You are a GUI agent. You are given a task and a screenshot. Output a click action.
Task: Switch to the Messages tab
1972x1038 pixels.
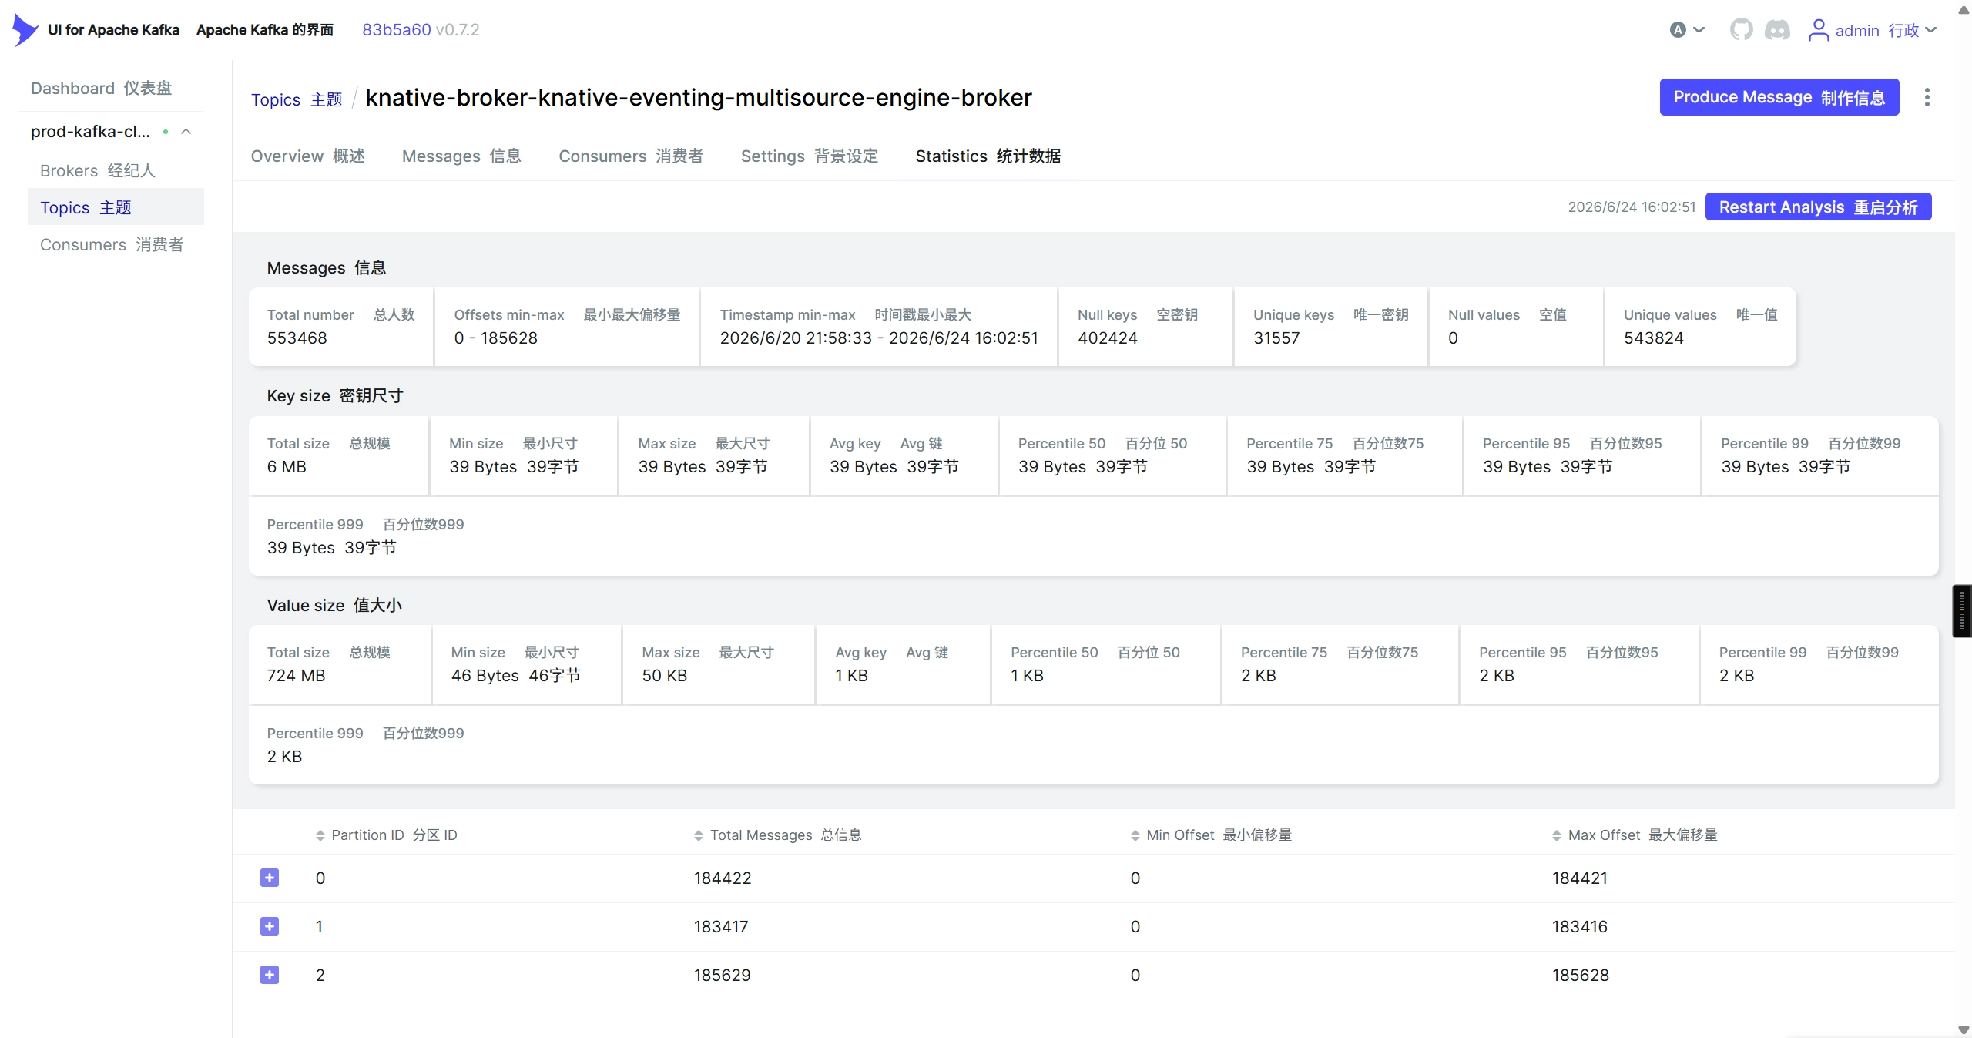[x=461, y=156]
